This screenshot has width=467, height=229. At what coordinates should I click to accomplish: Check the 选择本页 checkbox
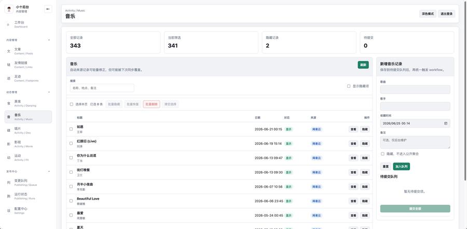tap(71, 104)
